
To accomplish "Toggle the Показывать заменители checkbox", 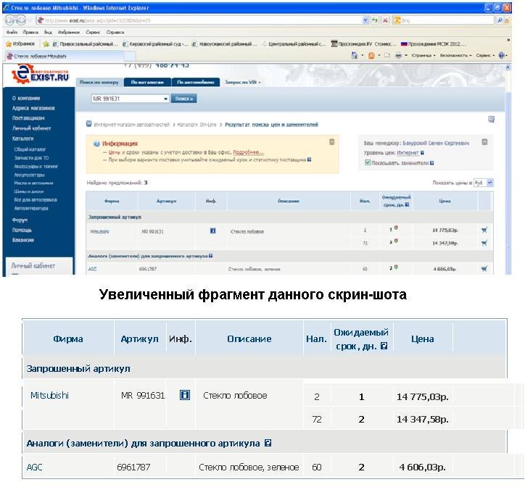I will [x=368, y=162].
